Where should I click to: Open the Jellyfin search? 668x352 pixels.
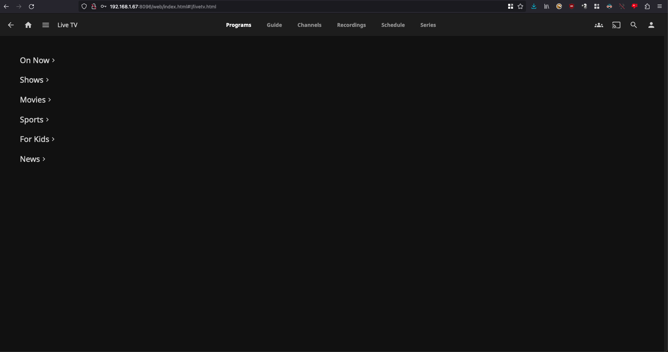click(634, 25)
